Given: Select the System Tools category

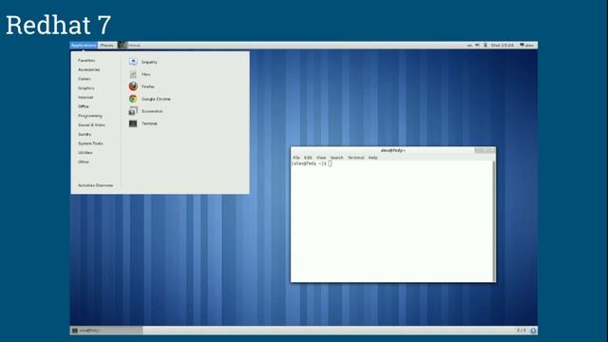Looking at the screenshot, I should coord(90,143).
